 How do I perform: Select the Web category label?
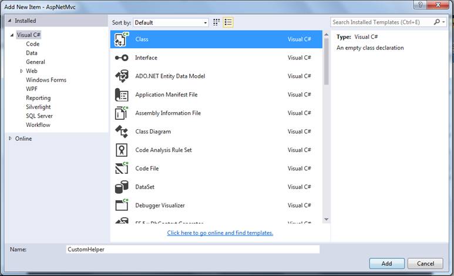(x=32, y=71)
